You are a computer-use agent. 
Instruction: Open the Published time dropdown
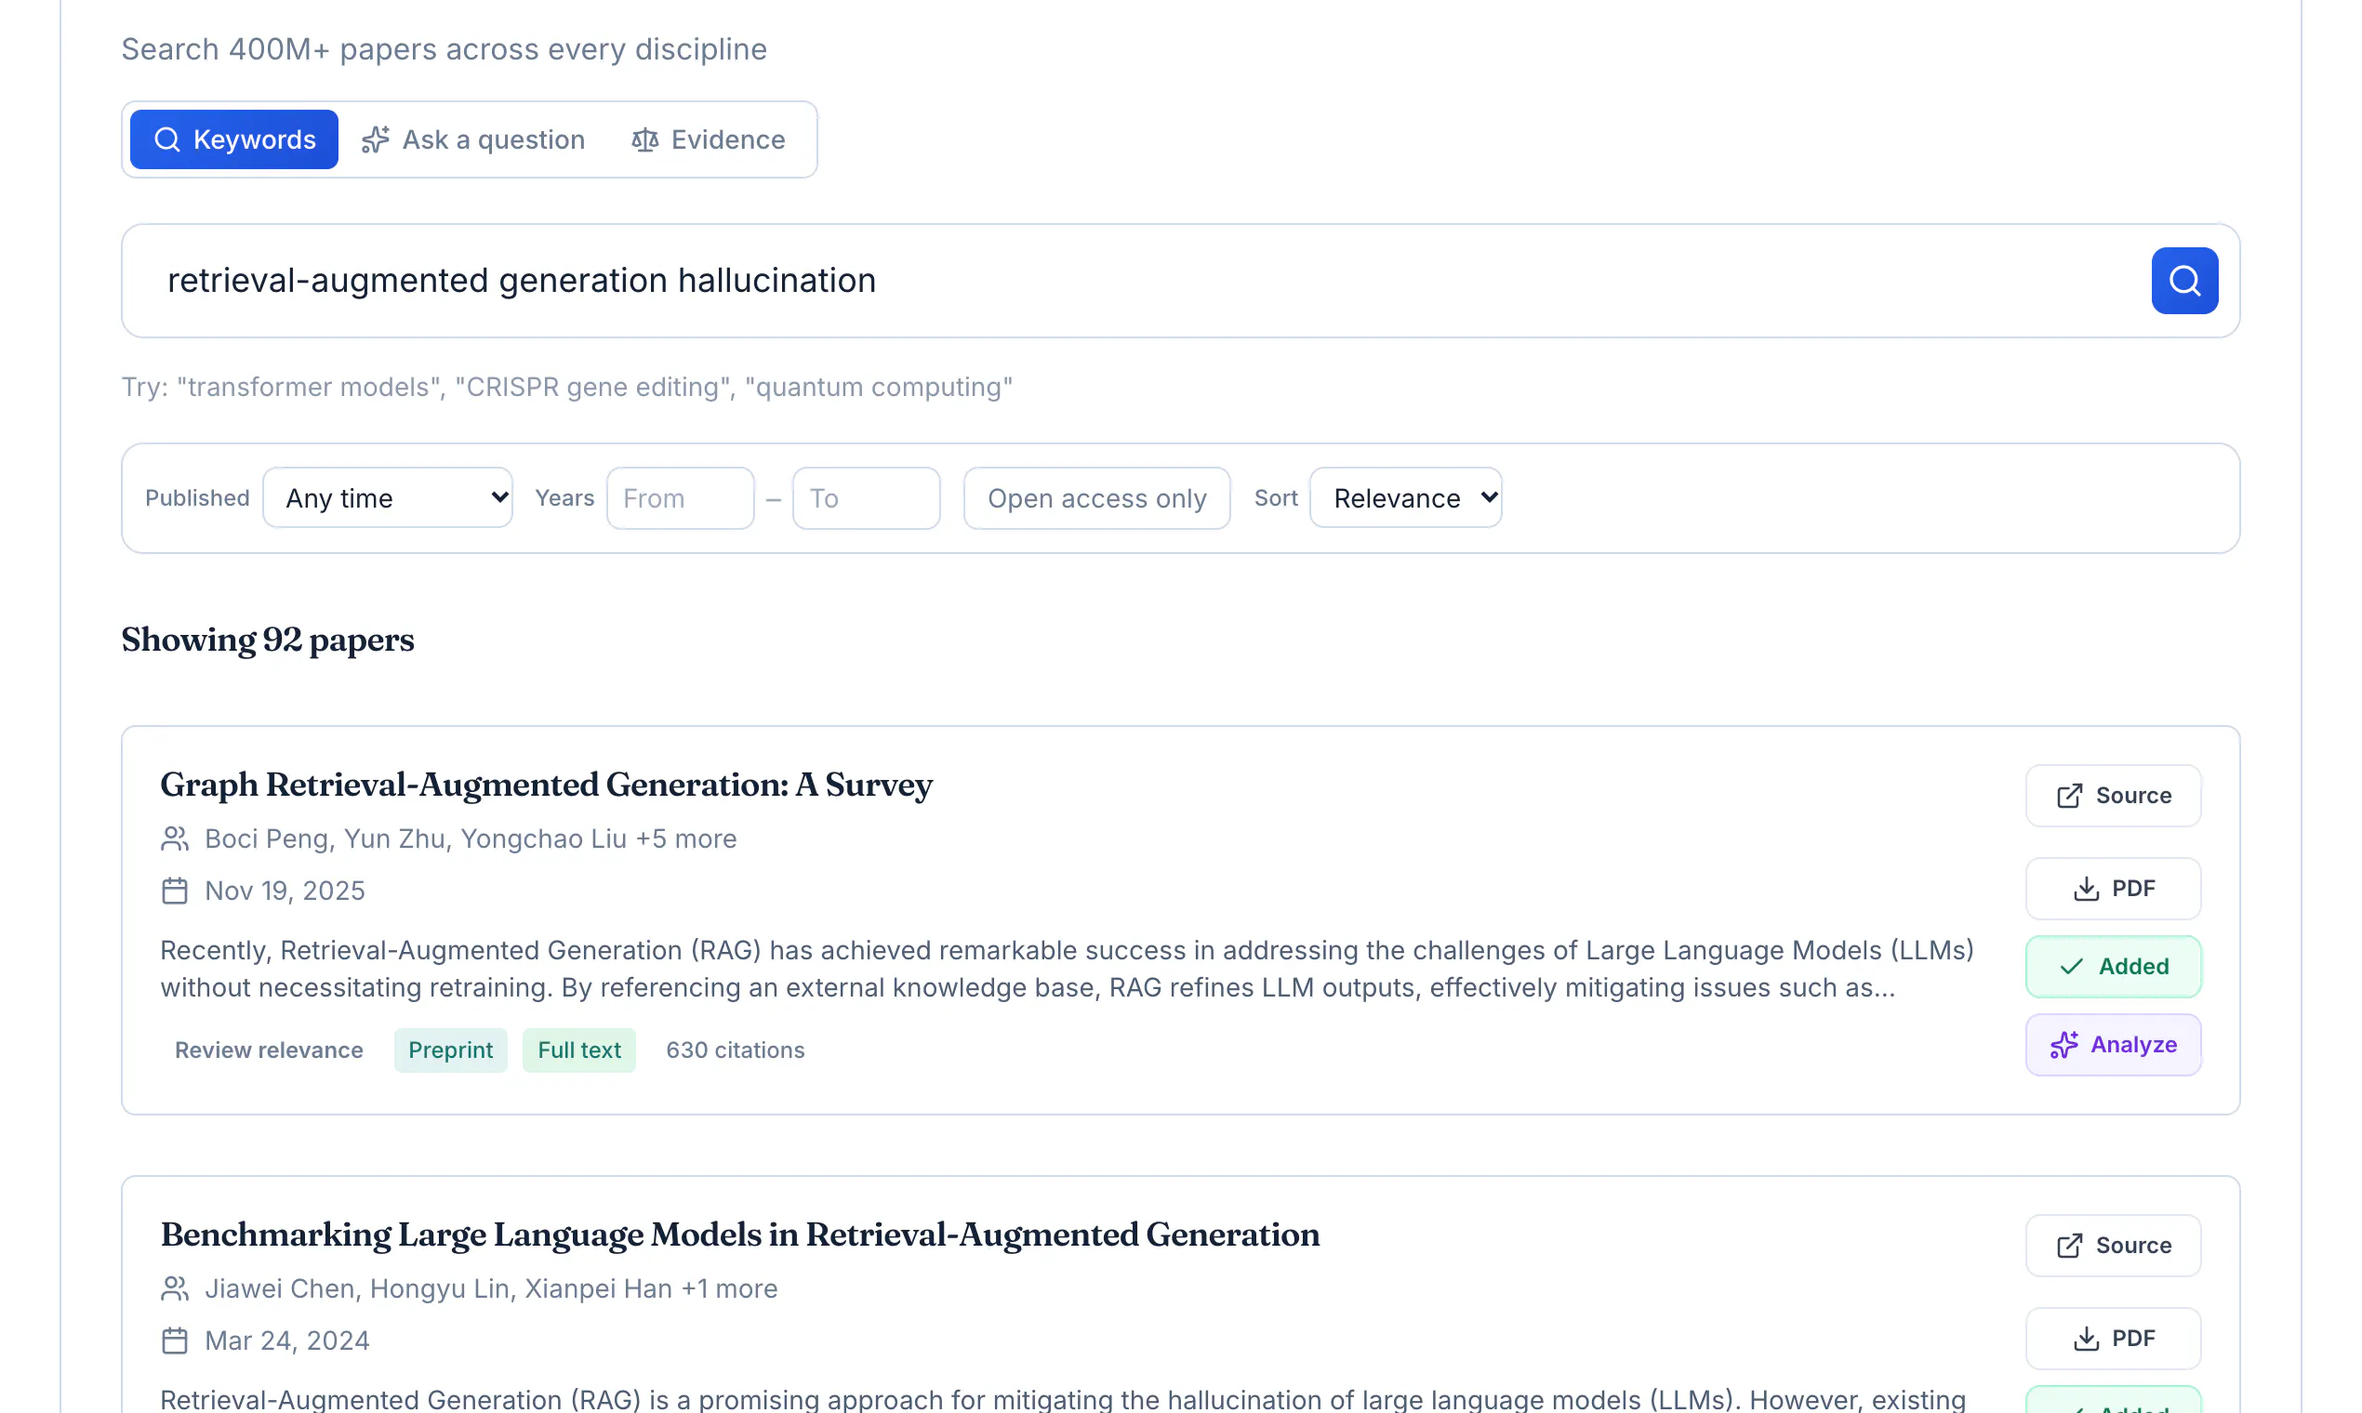coord(388,498)
